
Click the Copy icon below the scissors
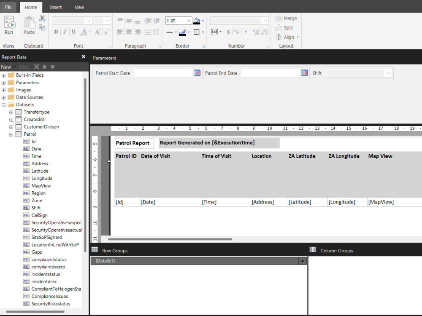tap(42, 27)
